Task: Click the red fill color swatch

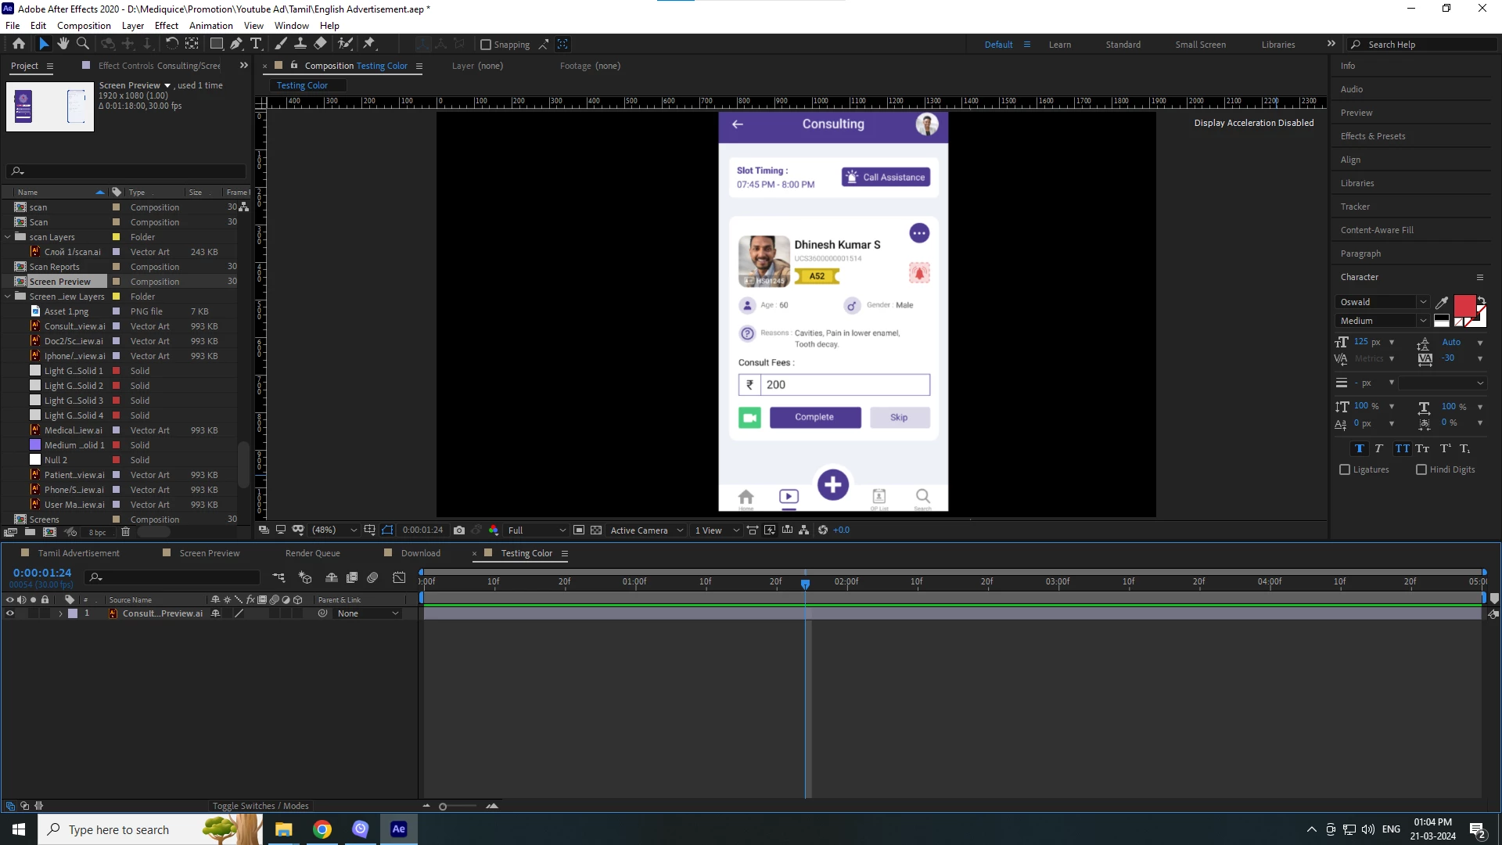Action: click(1464, 305)
